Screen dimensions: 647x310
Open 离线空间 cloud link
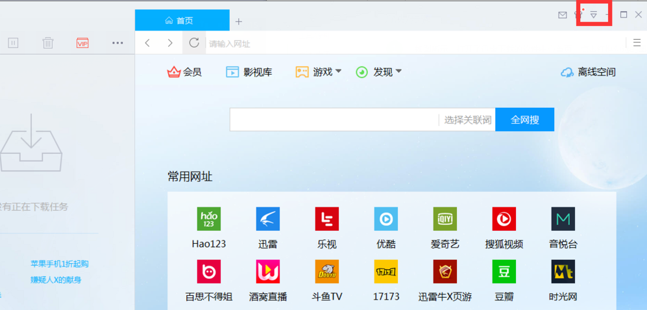(588, 72)
